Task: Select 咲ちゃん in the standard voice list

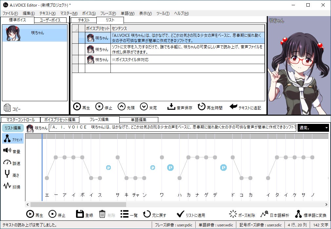Action: pos(35,33)
